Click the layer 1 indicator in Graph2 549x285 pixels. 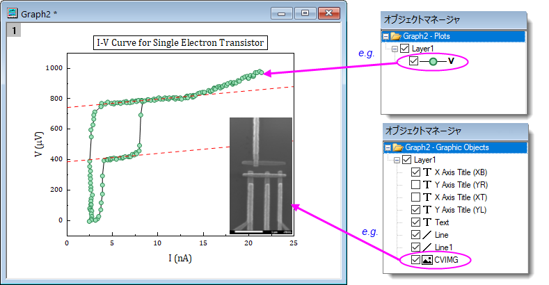(14, 31)
